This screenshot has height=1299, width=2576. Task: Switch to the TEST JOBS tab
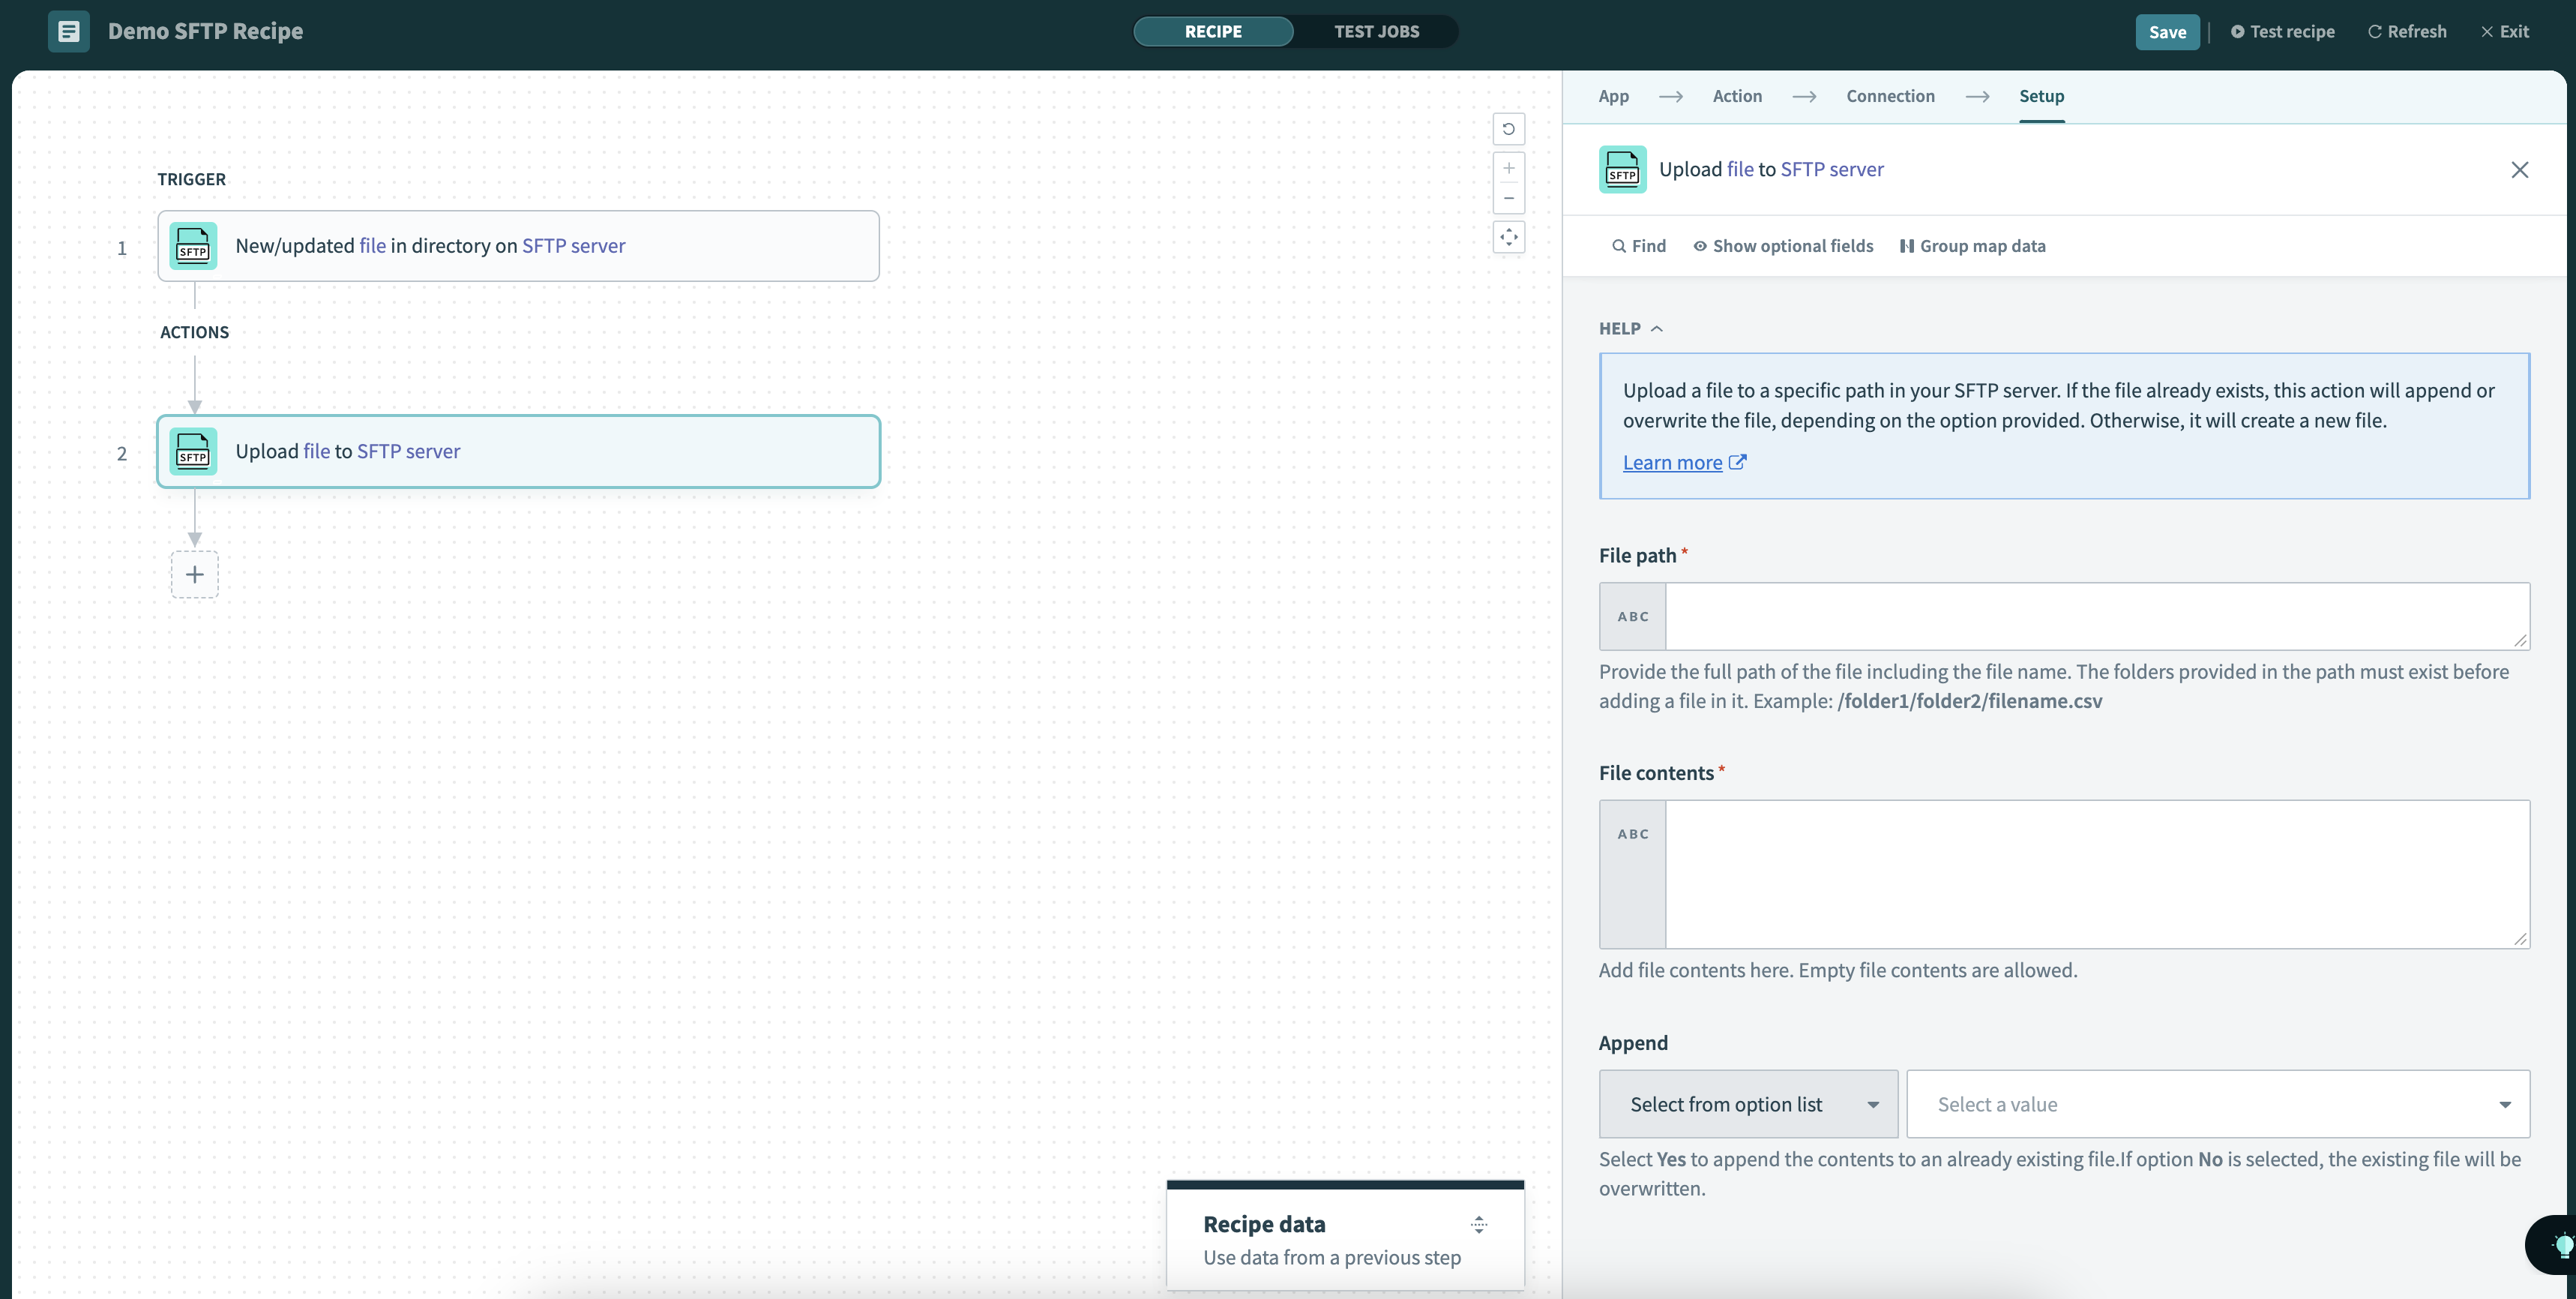click(x=1376, y=31)
